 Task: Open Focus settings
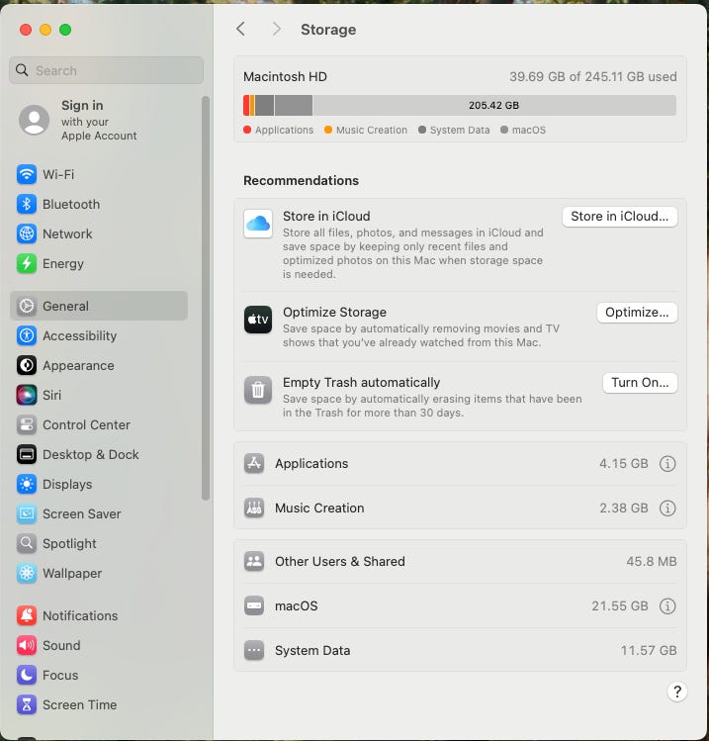99,676
